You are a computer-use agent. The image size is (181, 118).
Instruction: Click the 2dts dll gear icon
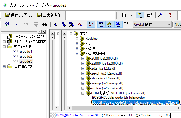(88, 68)
